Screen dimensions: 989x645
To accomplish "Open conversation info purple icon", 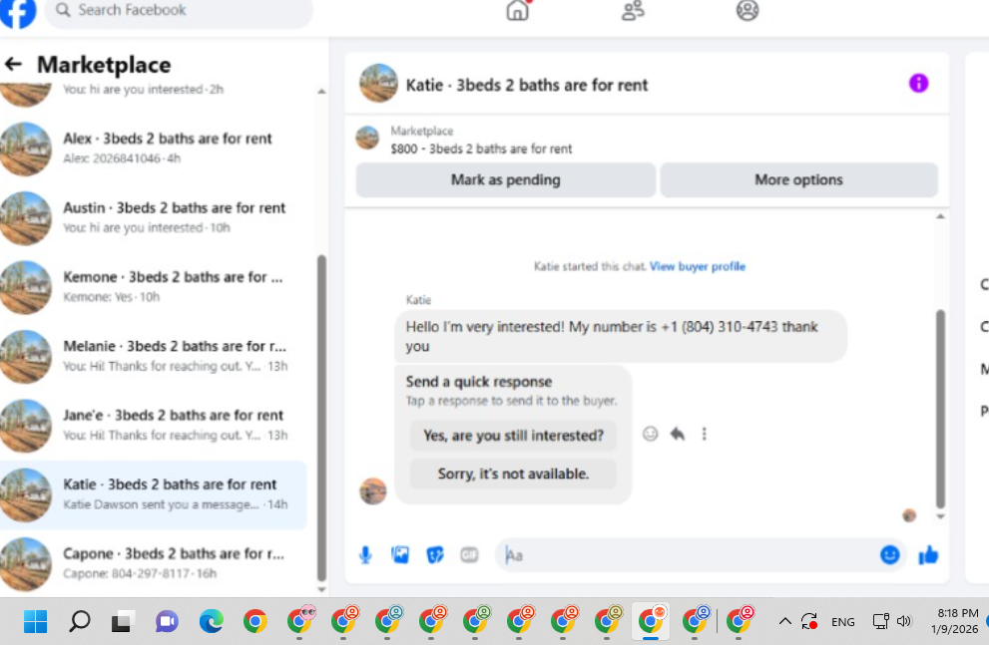I will coord(918,83).
